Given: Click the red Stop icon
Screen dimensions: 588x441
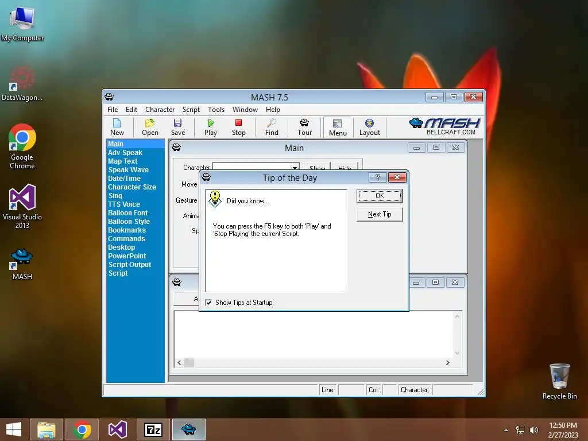Looking at the screenshot, I should click(238, 127).
